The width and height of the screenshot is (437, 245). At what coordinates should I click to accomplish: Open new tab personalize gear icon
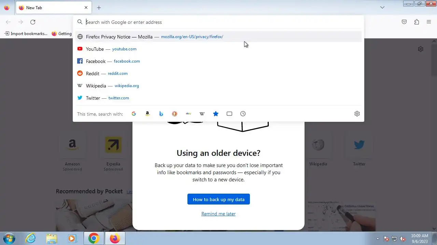[x=421, y=49]
